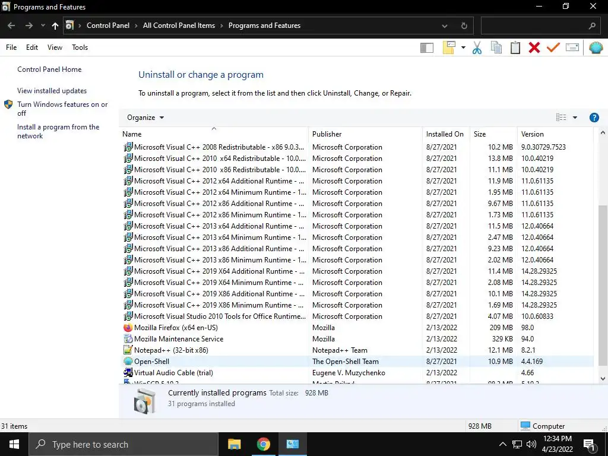Click the Copy toolbar icon
The width and height of the screenshot is (608, 456).
point(496,47)
